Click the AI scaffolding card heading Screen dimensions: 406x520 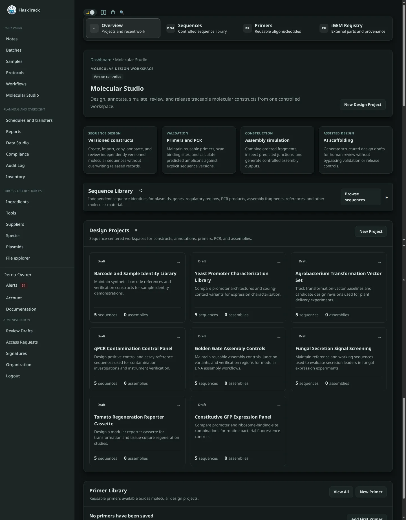(x=338, y=140)
